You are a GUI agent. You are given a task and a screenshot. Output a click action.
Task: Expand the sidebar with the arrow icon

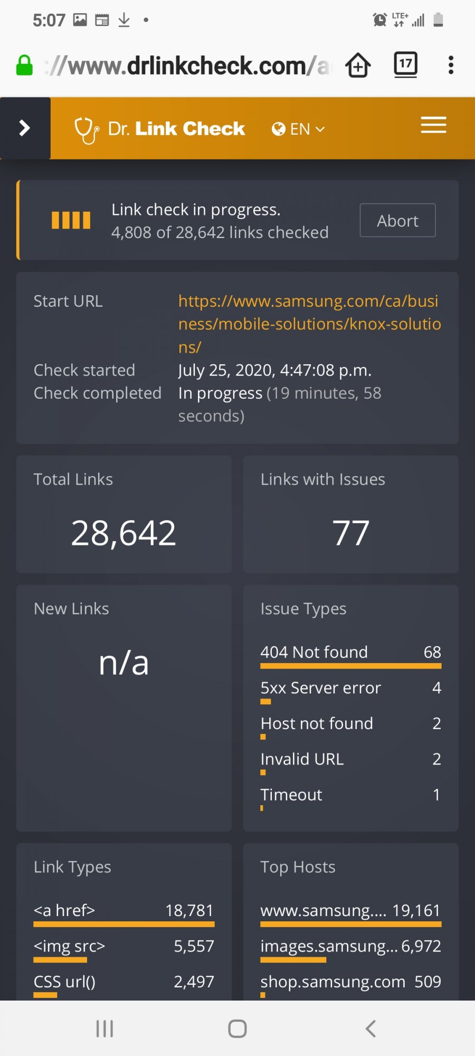pyautogui.click(x=25, y=128)
